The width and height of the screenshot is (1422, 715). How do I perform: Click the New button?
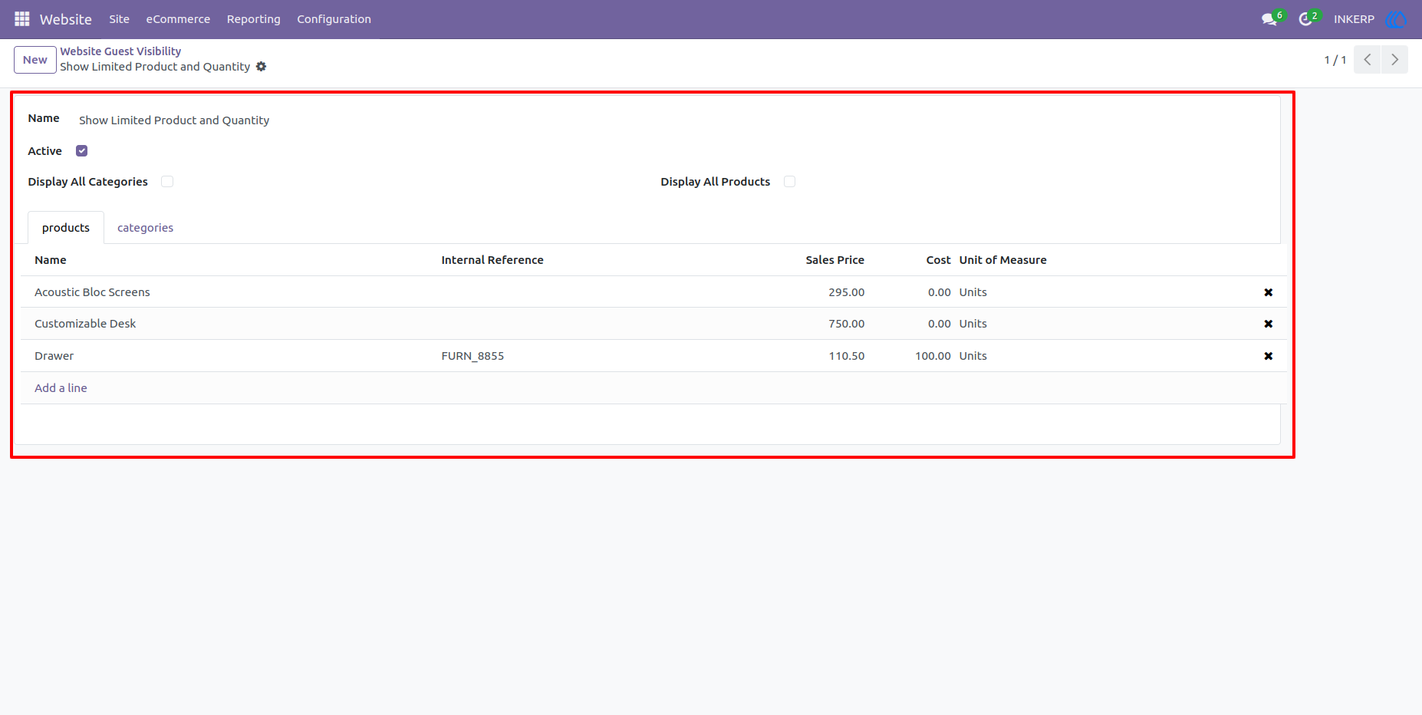(35, 60)
